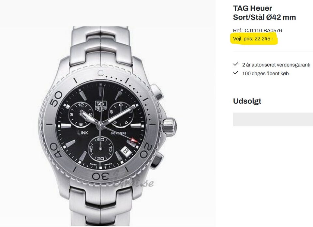Click the checkmark beside 100 dages åbent køb
This screenshot has height=227, width=313.
(236, 73)
